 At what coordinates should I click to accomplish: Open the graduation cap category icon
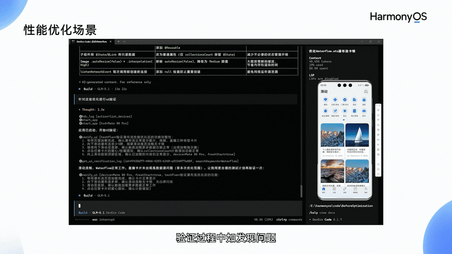pos(345,111)
